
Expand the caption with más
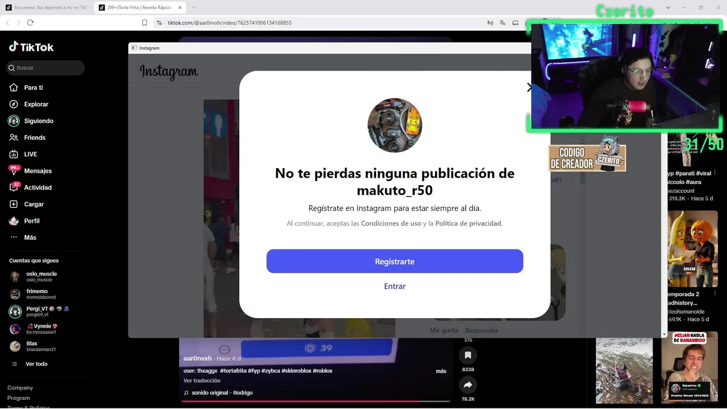point(441,371)
